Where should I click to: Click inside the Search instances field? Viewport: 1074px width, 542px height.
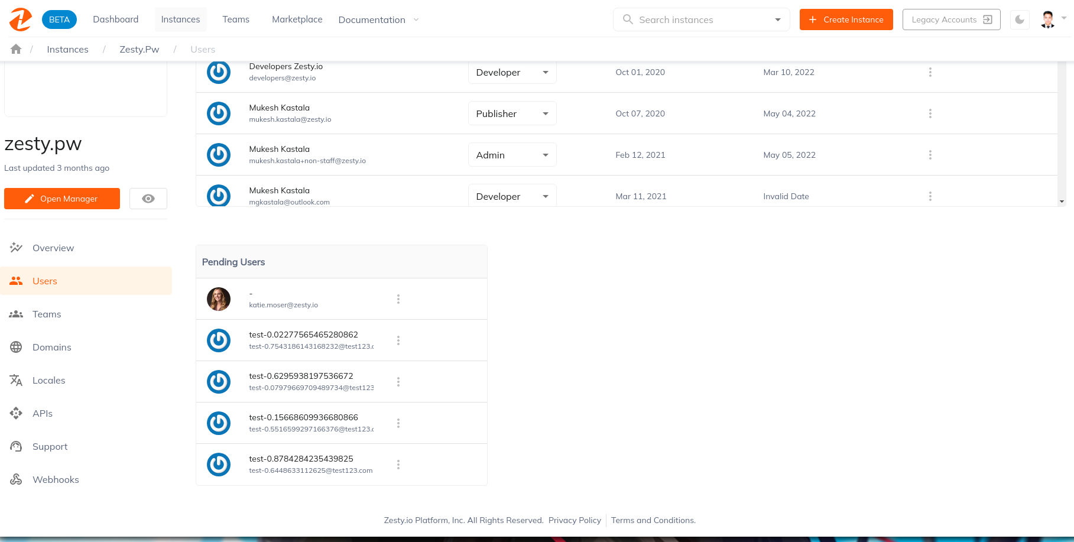pos(697,20)
